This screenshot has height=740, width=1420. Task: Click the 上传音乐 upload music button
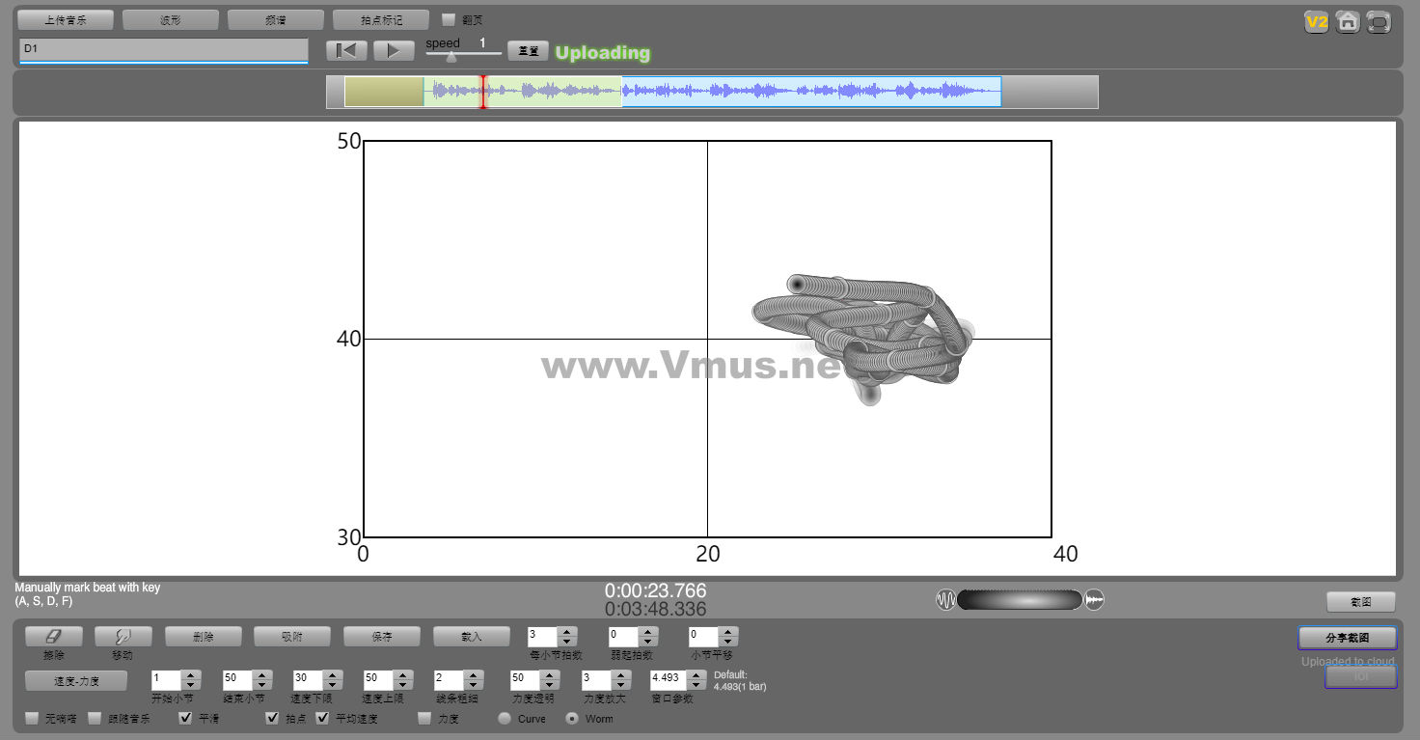(x=66, y=20)
